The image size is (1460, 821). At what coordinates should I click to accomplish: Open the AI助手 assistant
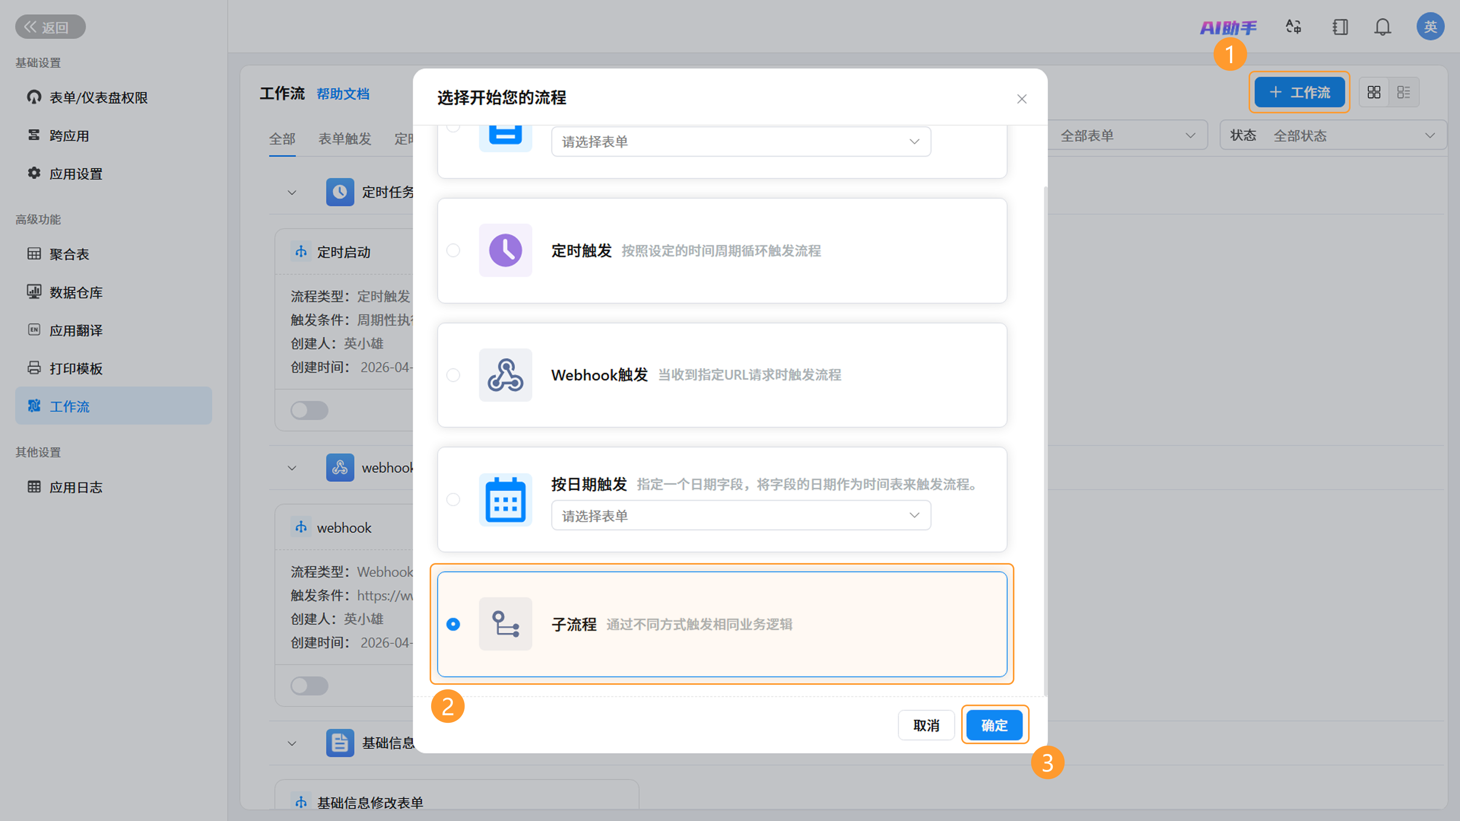1228,27
